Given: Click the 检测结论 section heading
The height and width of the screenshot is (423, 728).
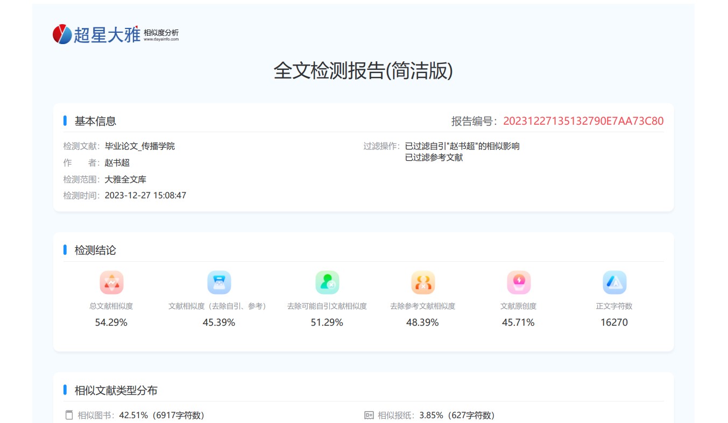Looking at the screenshot, I should click(95, 250).
